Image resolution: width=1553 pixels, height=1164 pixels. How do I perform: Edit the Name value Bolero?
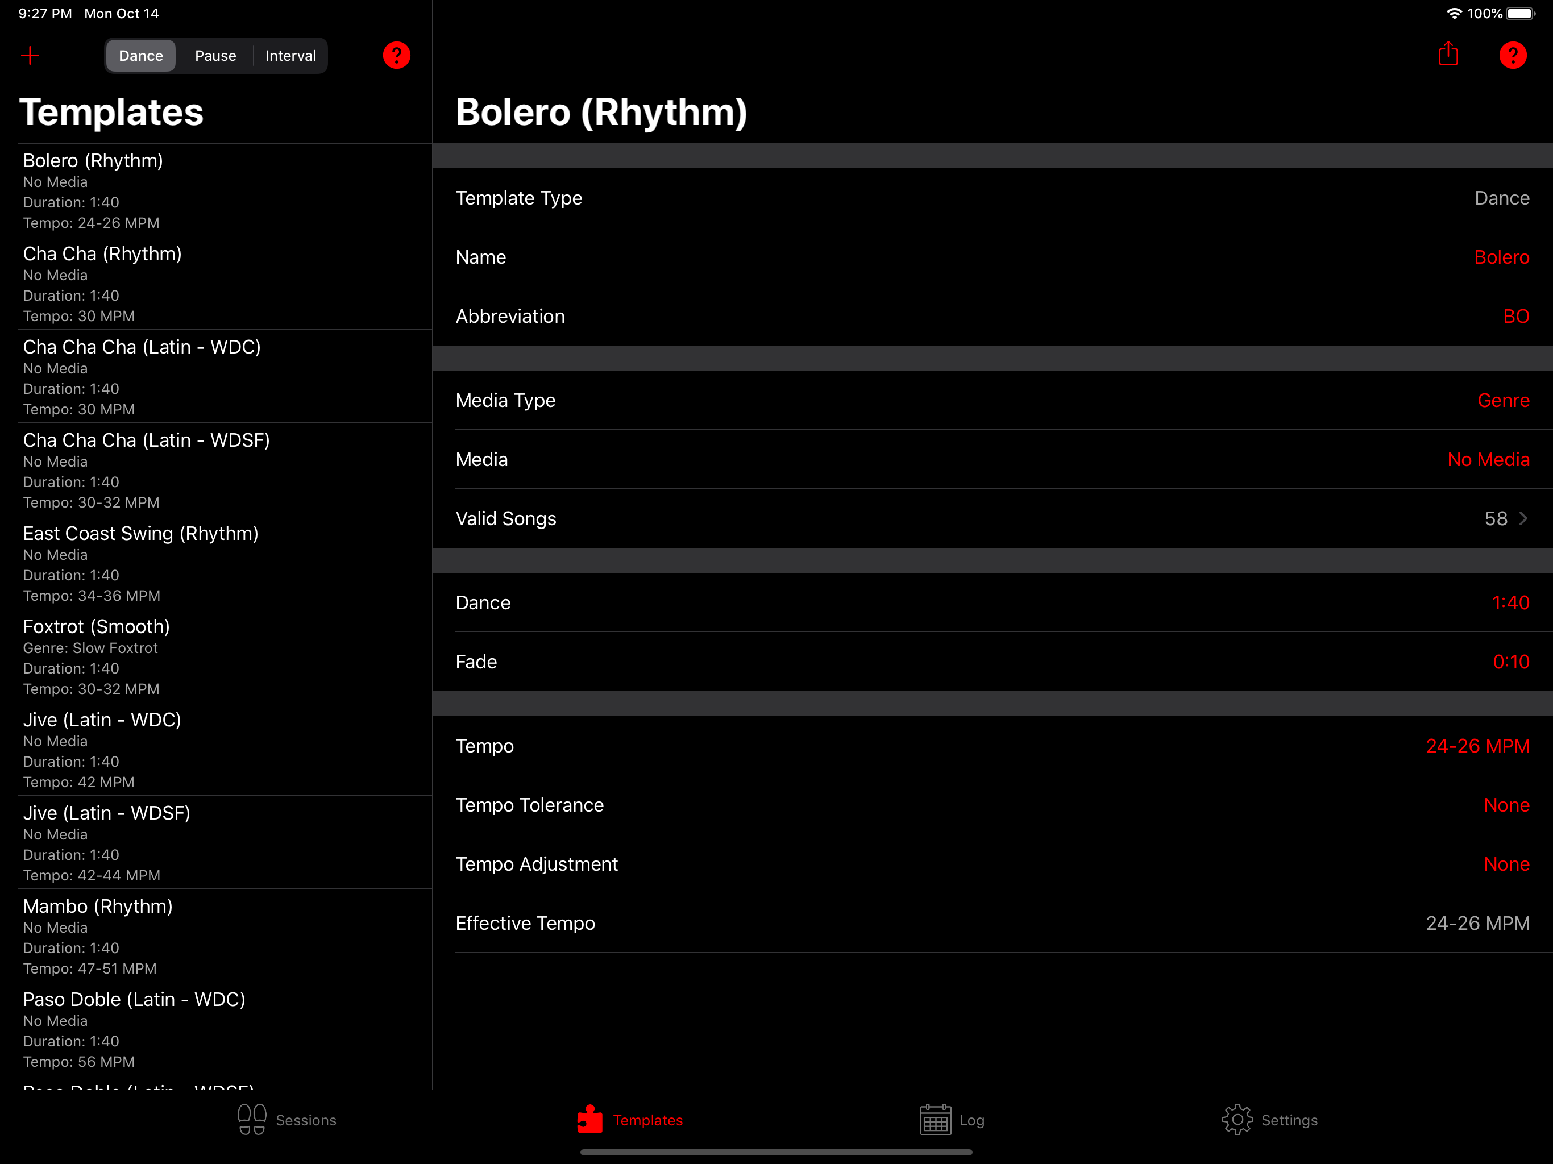(x=1502, y=257)
